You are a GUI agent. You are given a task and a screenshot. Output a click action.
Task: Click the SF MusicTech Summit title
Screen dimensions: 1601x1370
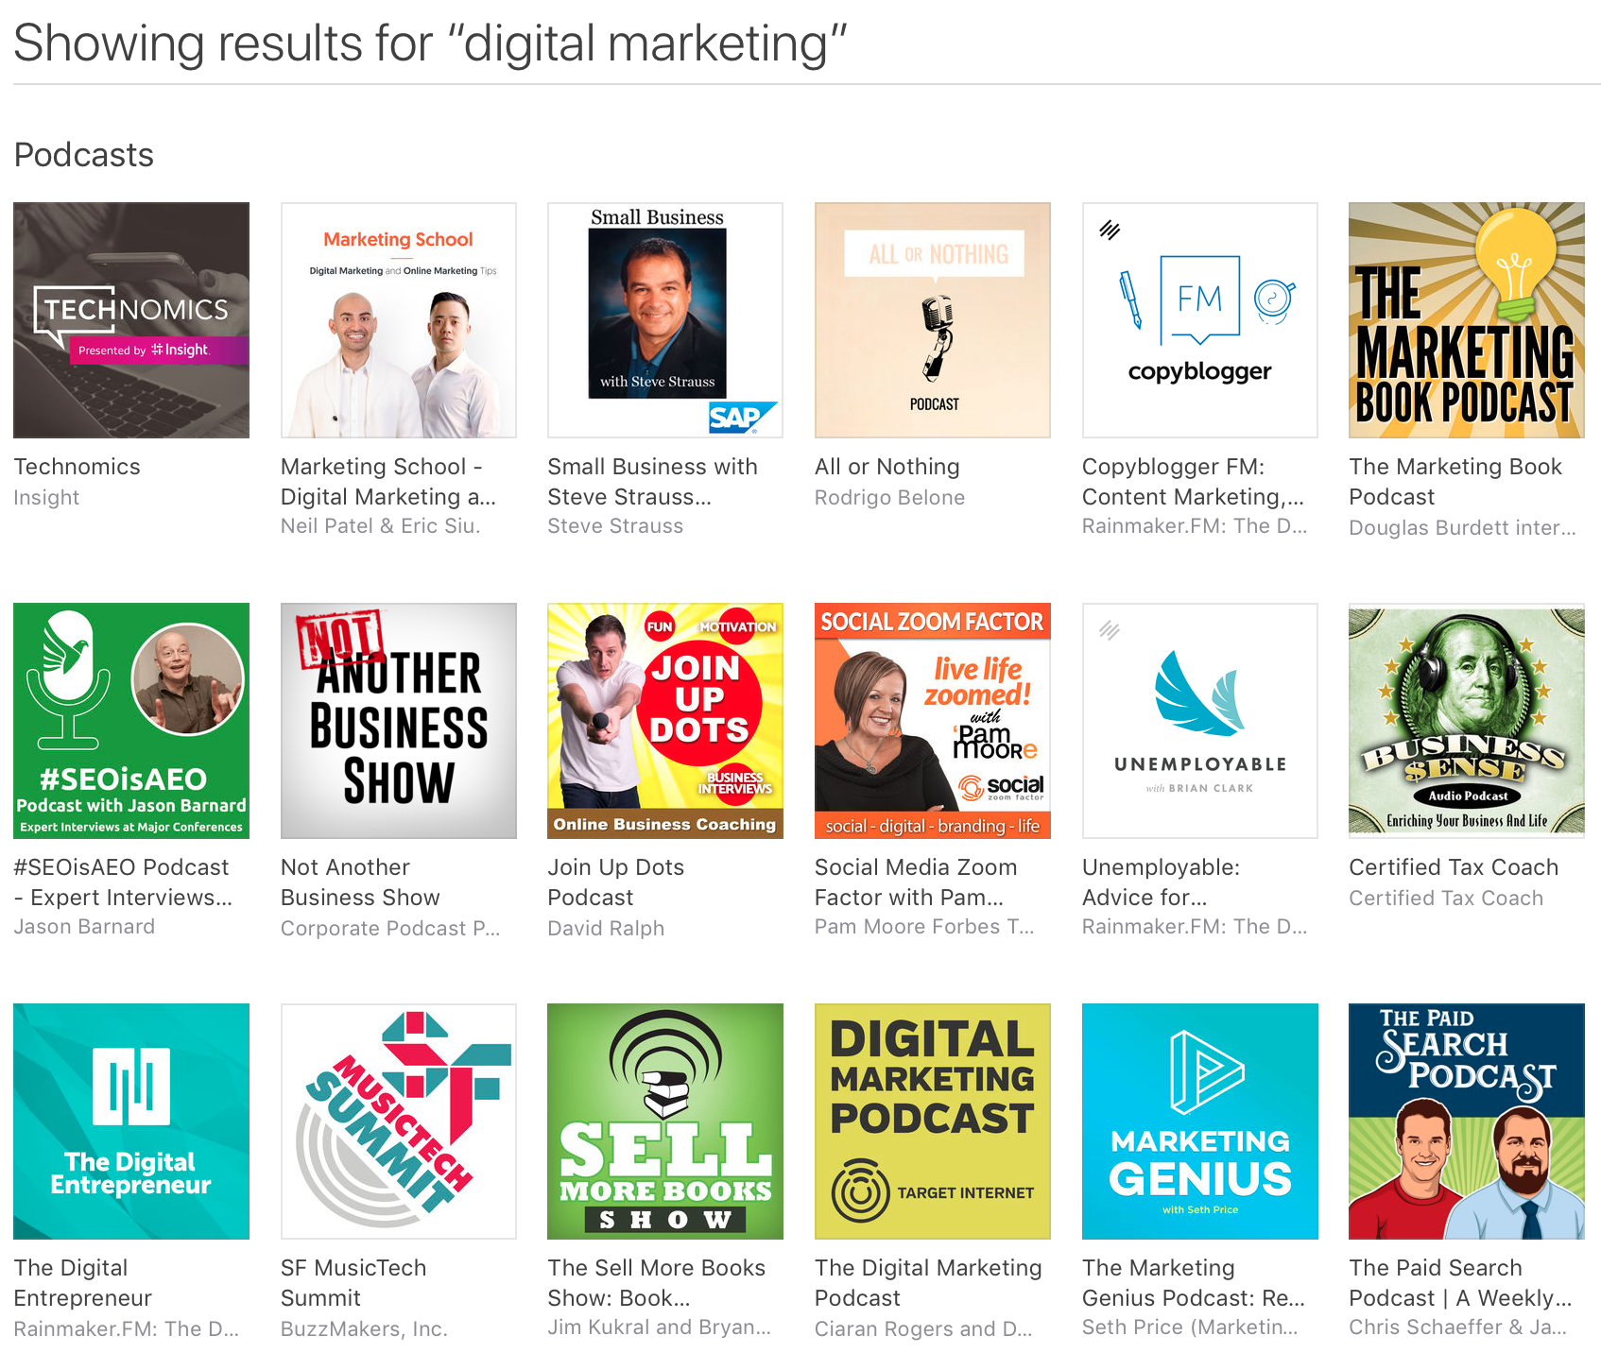tap(353, 1283)
